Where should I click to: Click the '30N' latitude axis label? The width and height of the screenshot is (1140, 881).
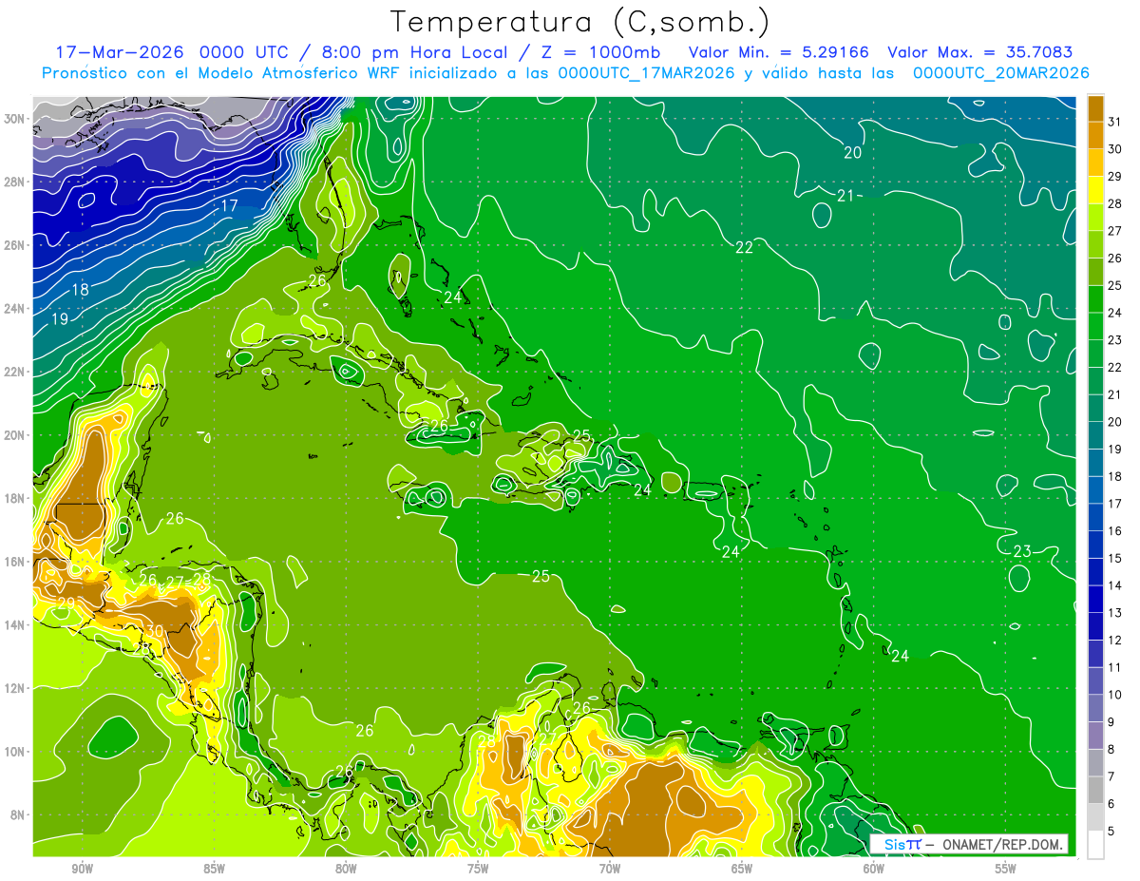[14, 119]
